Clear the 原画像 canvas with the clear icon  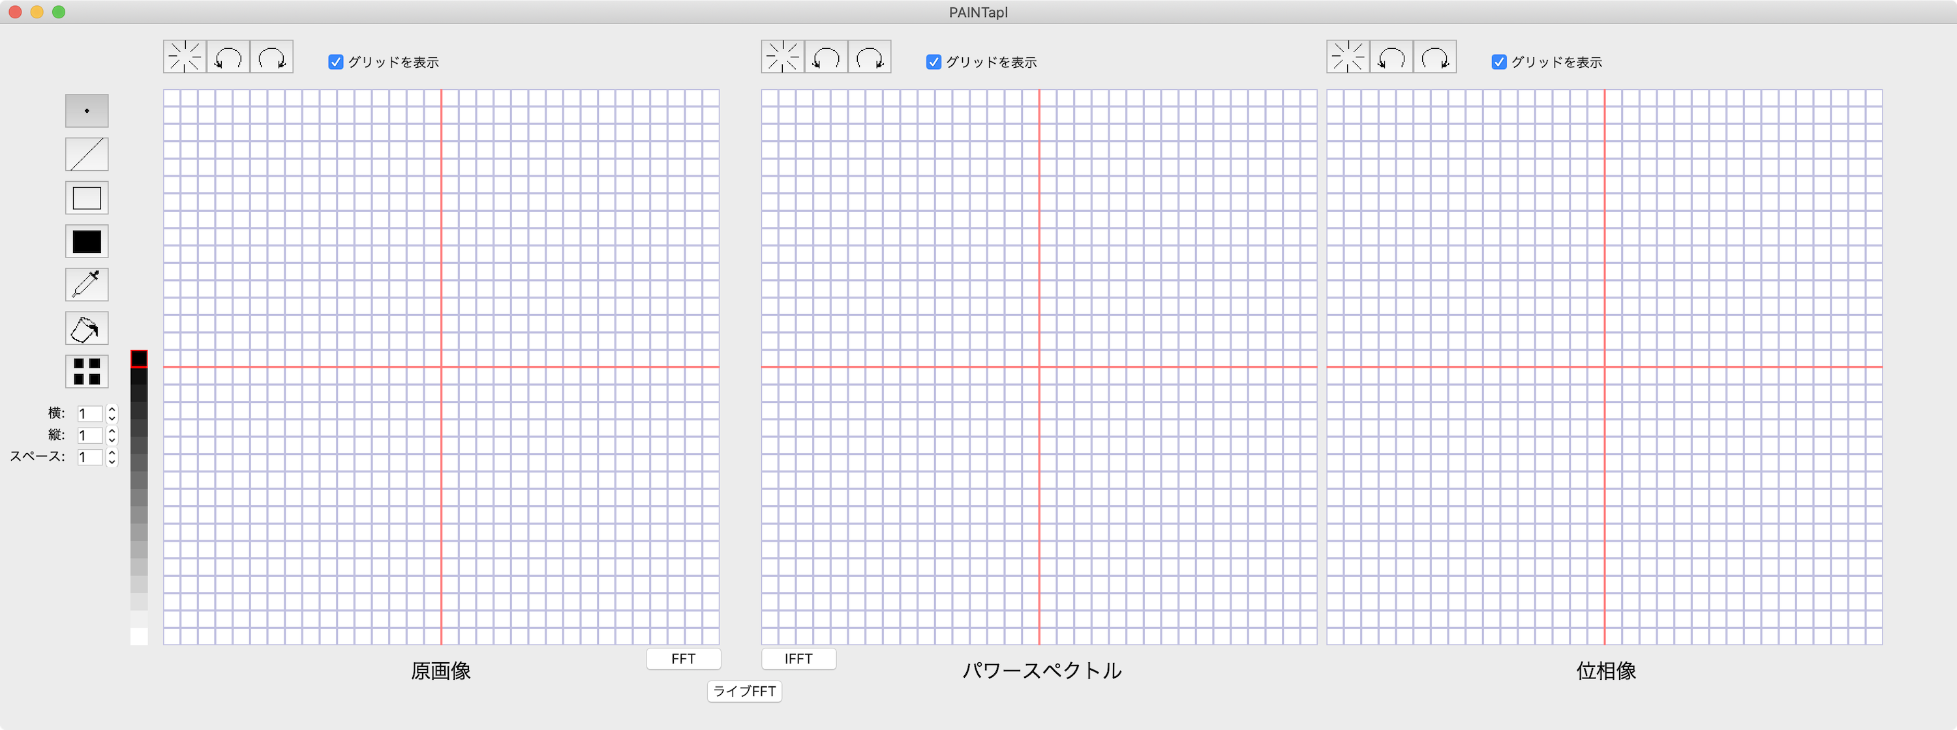pyautogui.click(x=184, y=55)
